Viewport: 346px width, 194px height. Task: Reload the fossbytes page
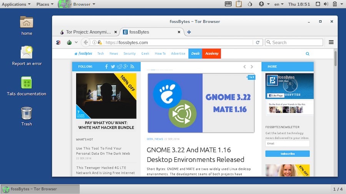258,42
